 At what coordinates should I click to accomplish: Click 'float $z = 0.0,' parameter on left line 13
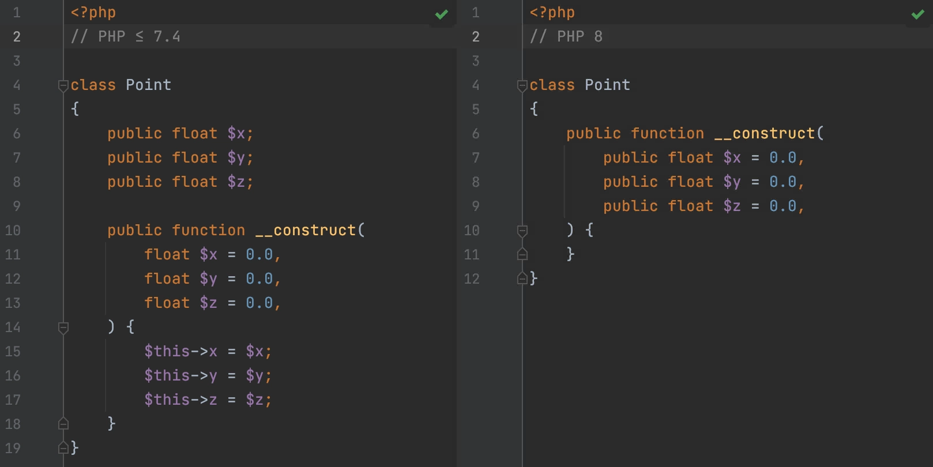[213, 303]
